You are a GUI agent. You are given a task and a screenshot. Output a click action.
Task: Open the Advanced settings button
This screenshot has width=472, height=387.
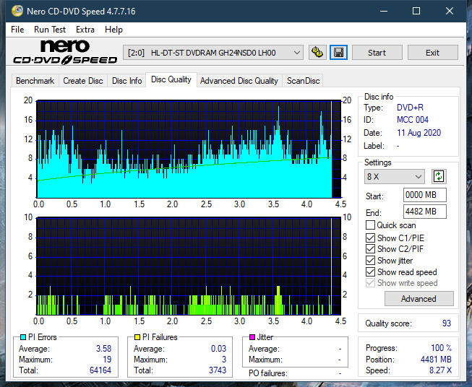[x=419, y=299]
